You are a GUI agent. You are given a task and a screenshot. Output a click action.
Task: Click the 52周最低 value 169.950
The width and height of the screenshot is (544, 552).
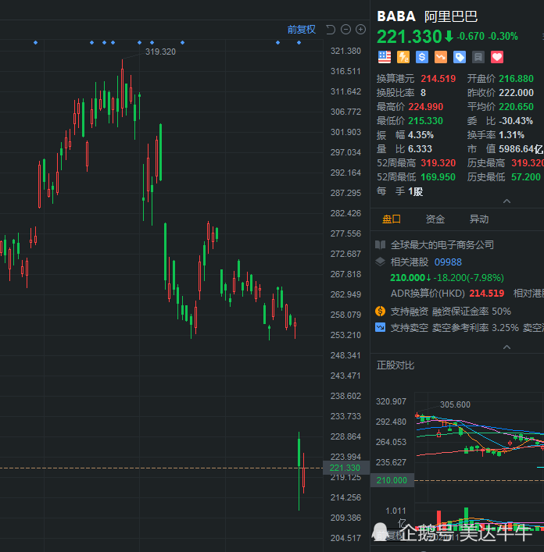(438, 177)
